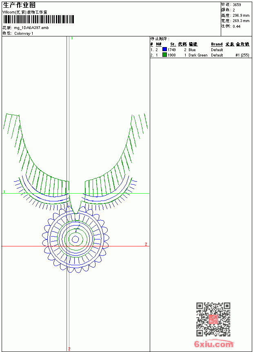Viewport: 253px width, 352px height.
Task: Click the Dark Green thread row description
Action: coord(198,55)
